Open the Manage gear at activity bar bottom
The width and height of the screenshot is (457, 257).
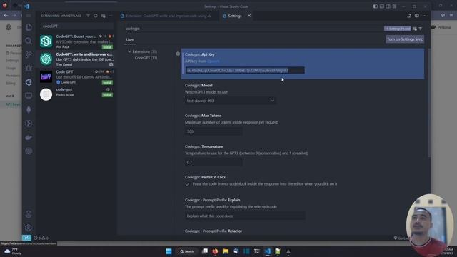tap(29, 228)
